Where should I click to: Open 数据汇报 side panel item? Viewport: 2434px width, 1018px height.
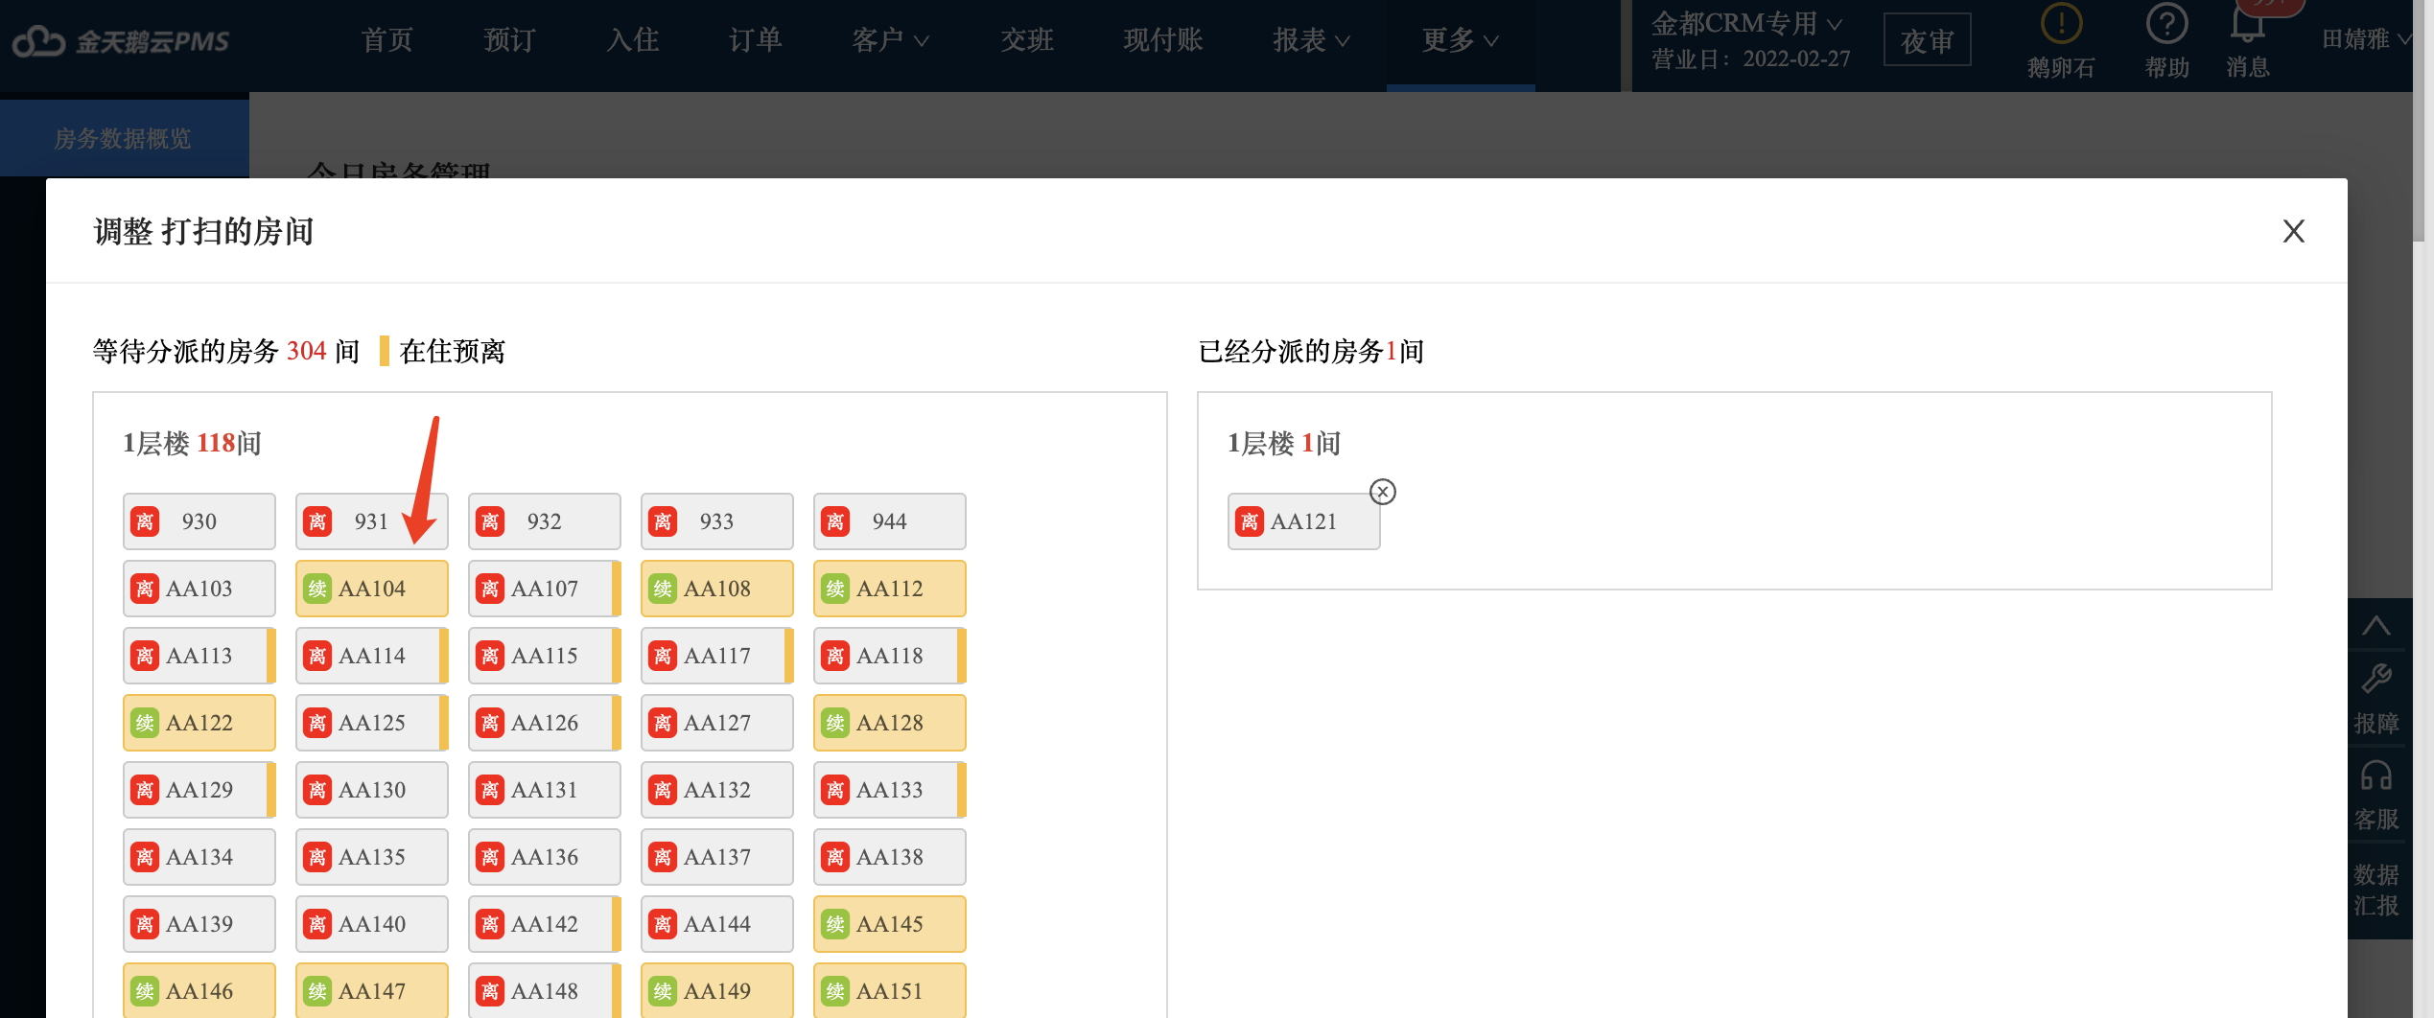pyautogui.click(x=2375, y=890)
